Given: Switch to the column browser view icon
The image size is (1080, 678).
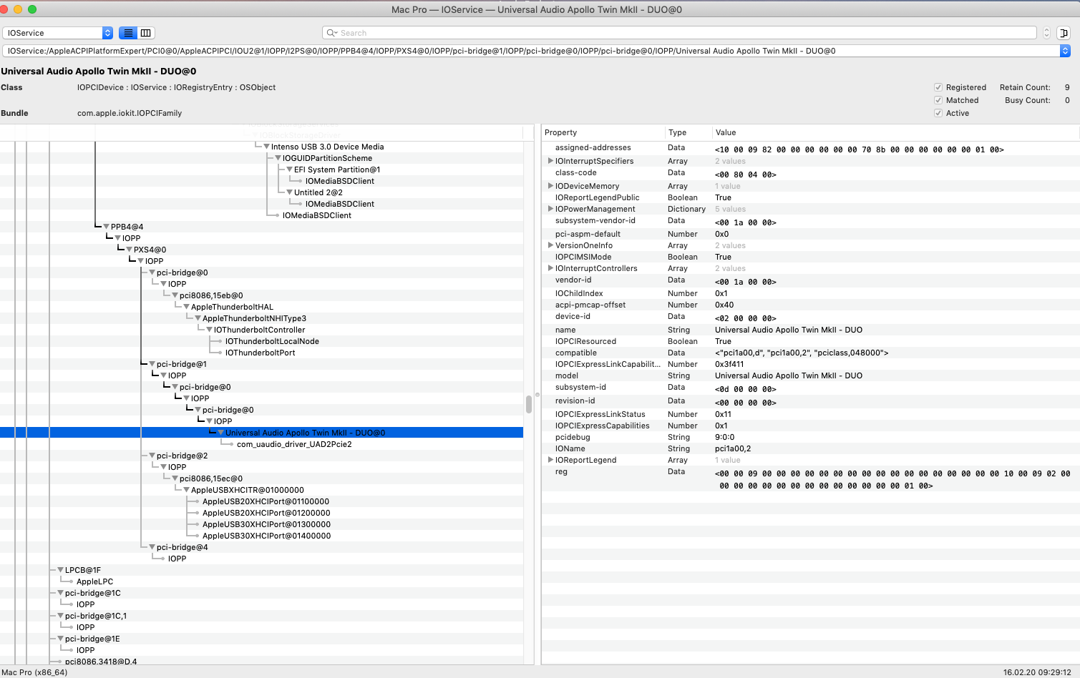Looking at the screenshot, I should [146, 33].
